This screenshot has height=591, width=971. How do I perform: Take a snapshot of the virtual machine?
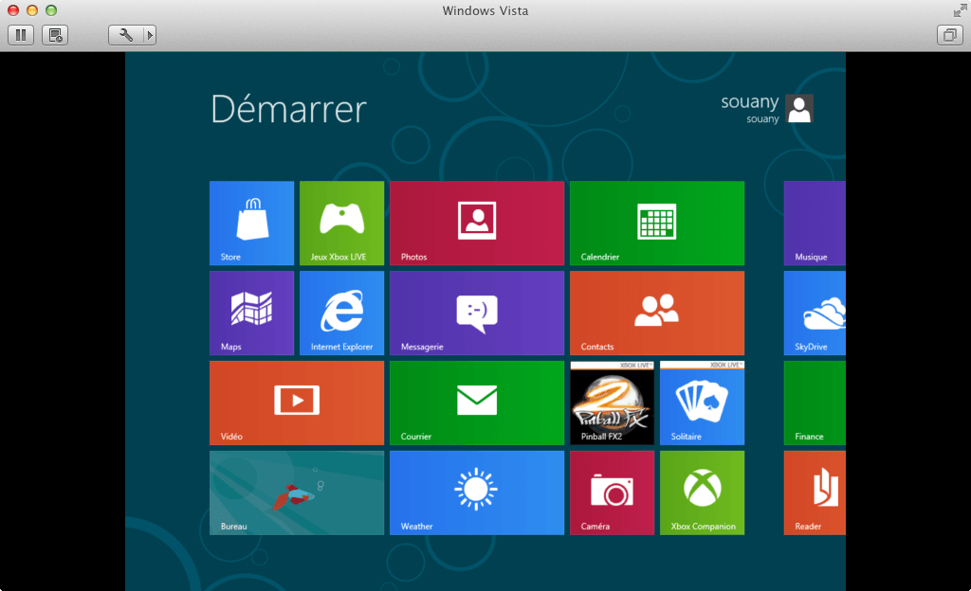point(54,35)
